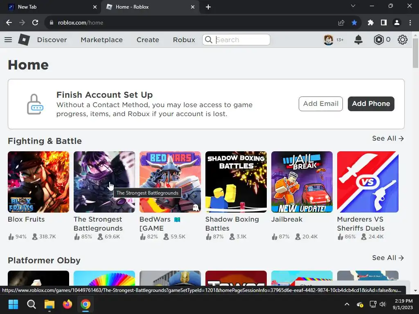Click the scrollbar down arrow
This screenshot has width=419, height=314.
416,291
